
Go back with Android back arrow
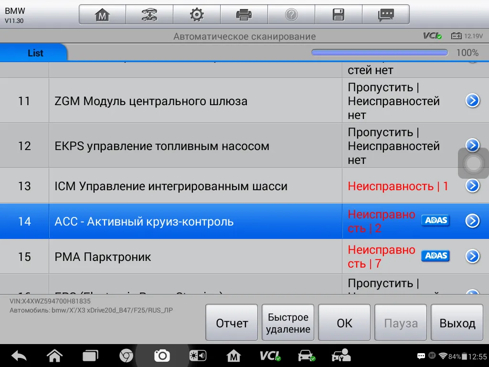(19, 356)
